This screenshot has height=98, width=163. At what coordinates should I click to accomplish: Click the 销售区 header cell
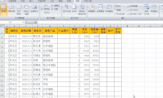(x=14, y=31)
